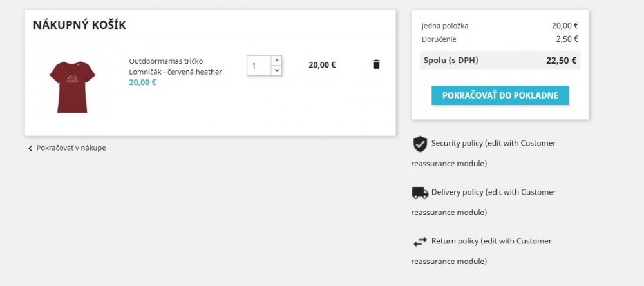This screenshot has width=644, height=286.
Task: Click the Delivery policy truck icon
Action: (420, 193)
